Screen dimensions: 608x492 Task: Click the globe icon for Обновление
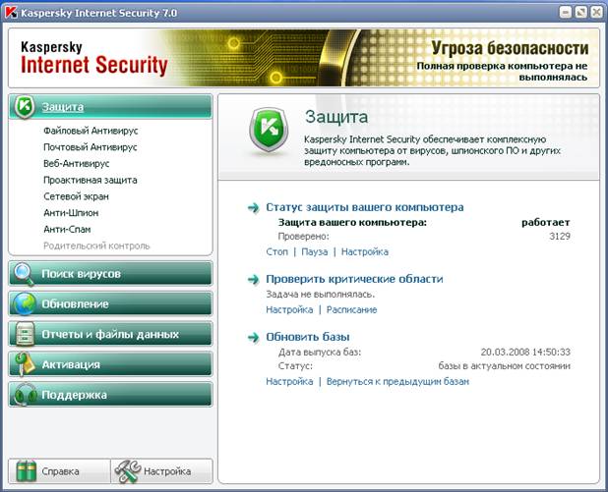pos(25,303)
